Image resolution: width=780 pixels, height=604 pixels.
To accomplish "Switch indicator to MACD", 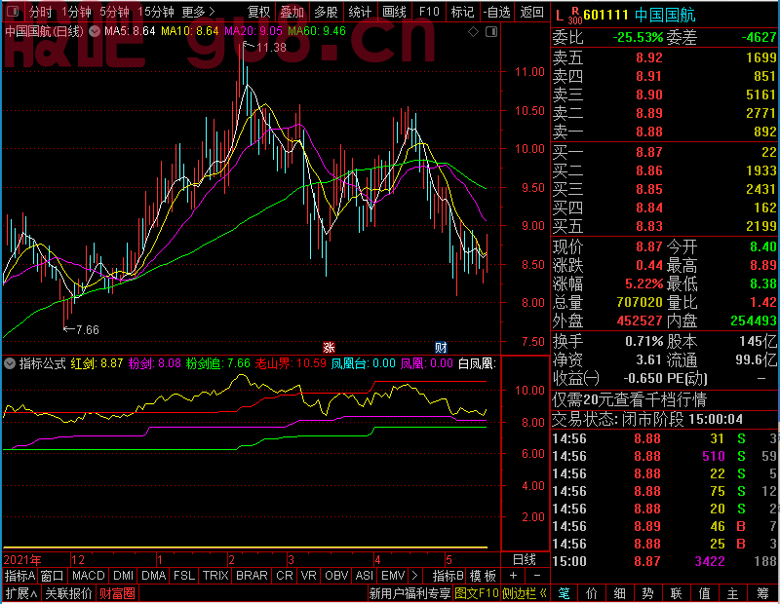I will pos(89,576).
